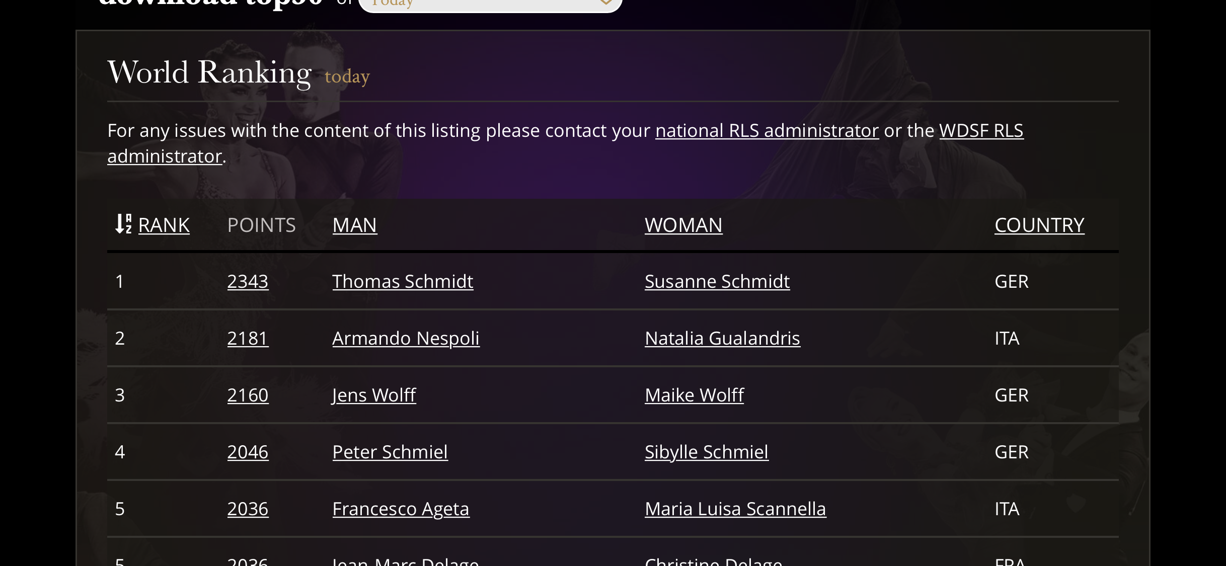The width and height of the screenshot is (1226, 566).
Task: View points detail 2046
Action: coord(248,452)
